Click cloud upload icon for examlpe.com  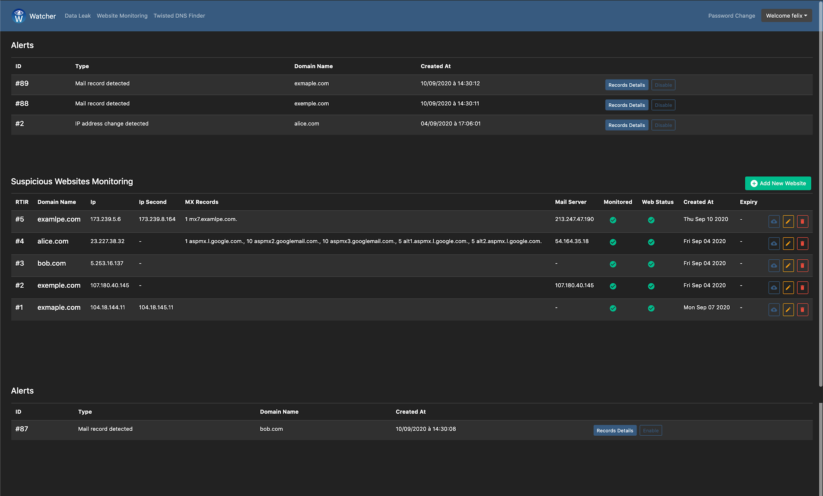tap(774, 221)
